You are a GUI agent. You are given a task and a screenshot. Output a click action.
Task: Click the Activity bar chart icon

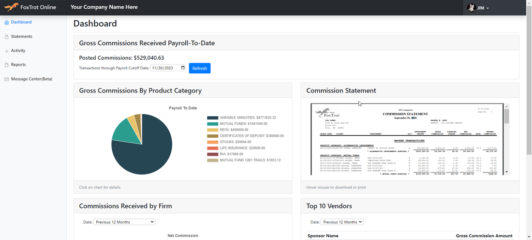point(6,51)
